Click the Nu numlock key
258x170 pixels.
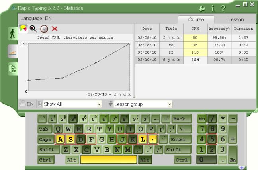pos(202,119)
